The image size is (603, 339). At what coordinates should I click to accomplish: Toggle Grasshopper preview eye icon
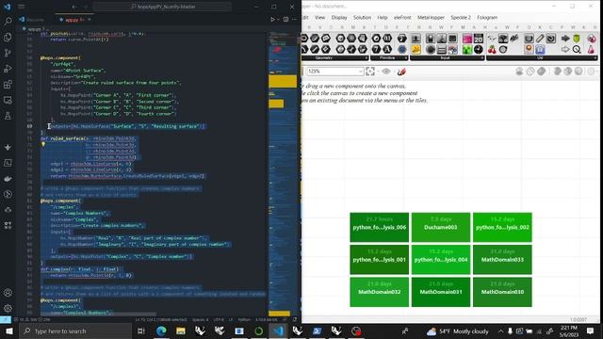pyautogui.click(x=386, y=72)
